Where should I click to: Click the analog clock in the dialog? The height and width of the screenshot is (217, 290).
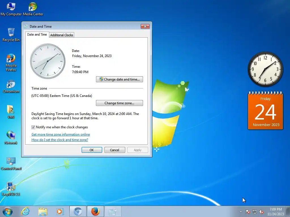click(x=48, y=61)
